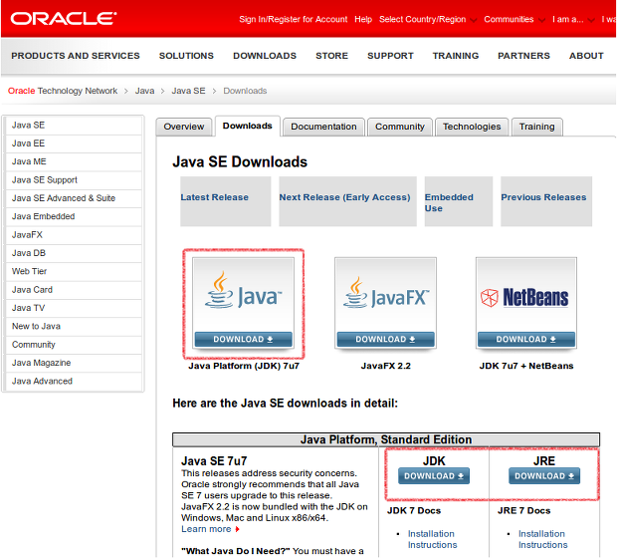Select Community in sidebar
617x559 pixels.
click(74, 345)
